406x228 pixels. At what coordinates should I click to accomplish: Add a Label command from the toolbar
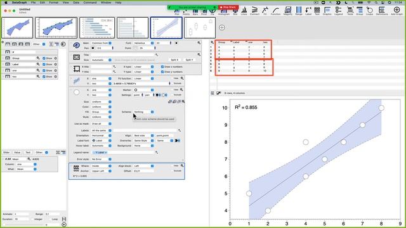(x=308, y=11)
